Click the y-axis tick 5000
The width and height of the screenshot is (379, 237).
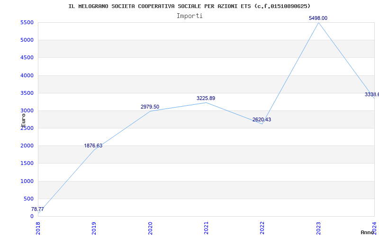pyautogui.click(x=27, y=40)
